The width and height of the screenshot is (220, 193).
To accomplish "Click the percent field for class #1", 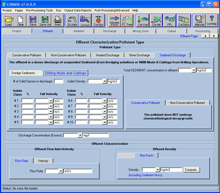I will tap(27, 101).
